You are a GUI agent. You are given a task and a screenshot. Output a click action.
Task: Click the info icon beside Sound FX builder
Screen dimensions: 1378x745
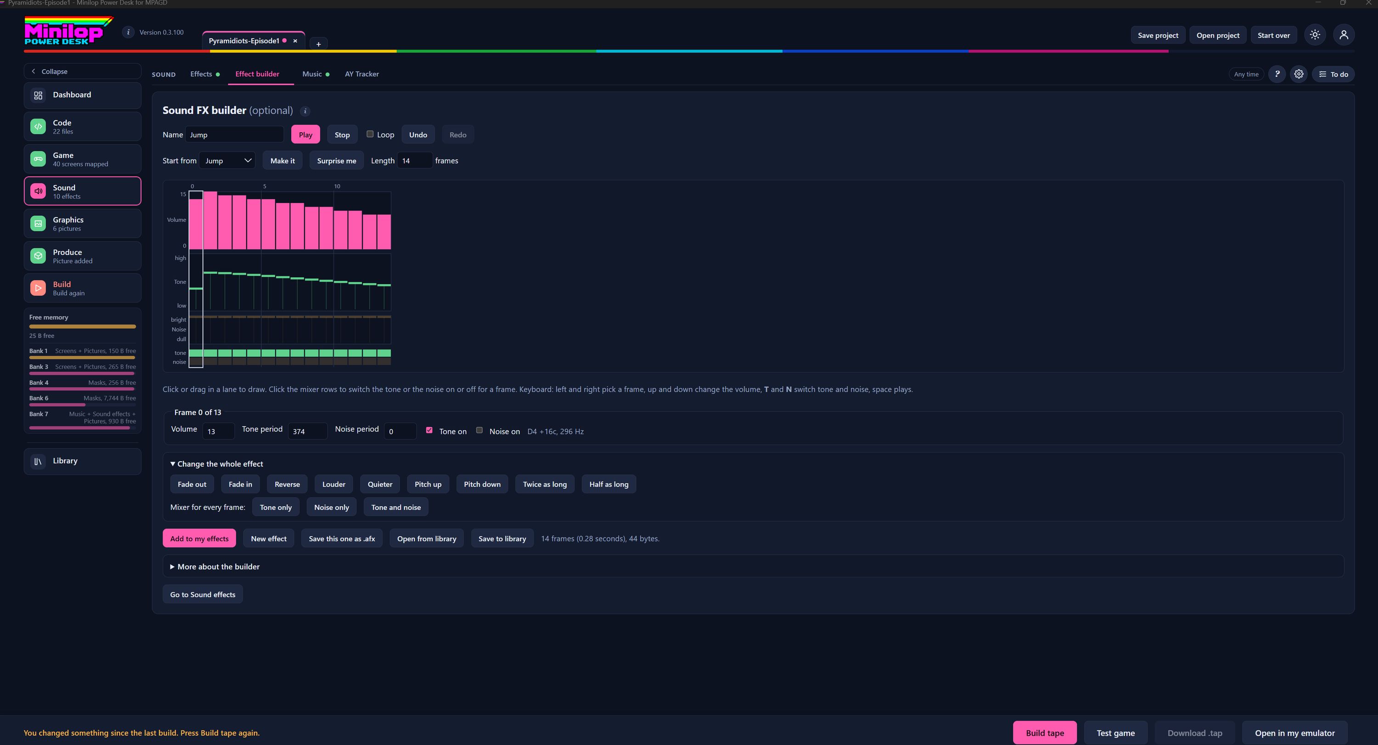pos(305,111)
